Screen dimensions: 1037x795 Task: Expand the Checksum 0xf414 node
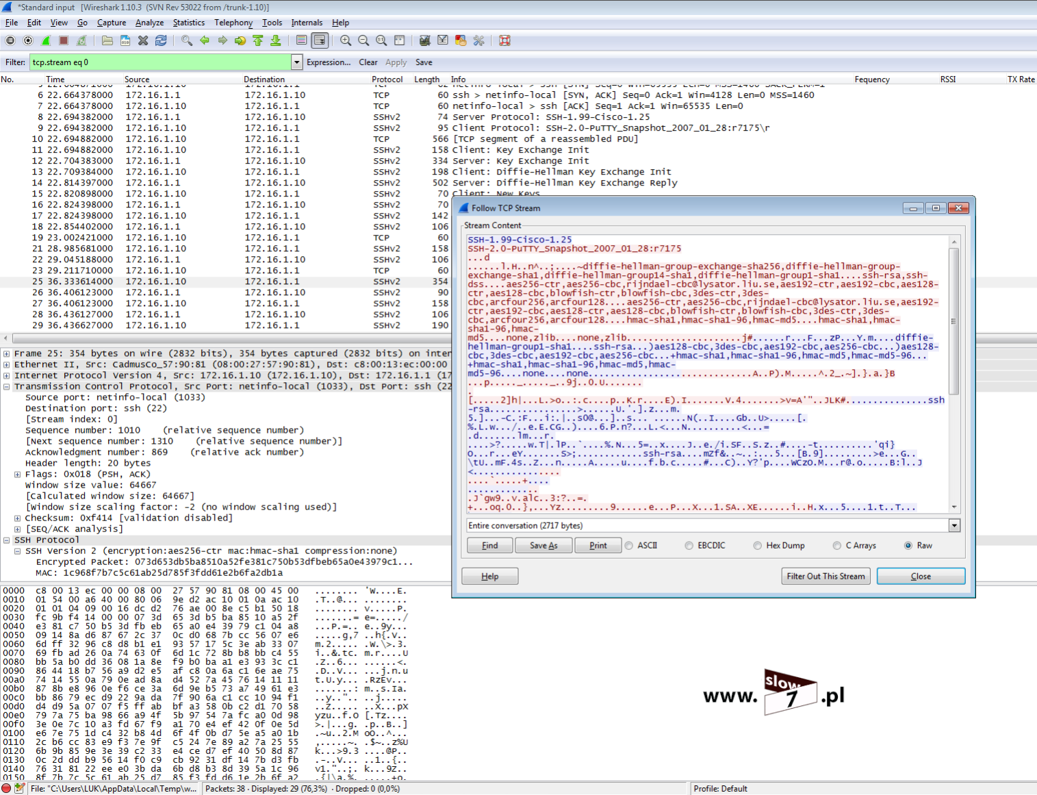17,518
